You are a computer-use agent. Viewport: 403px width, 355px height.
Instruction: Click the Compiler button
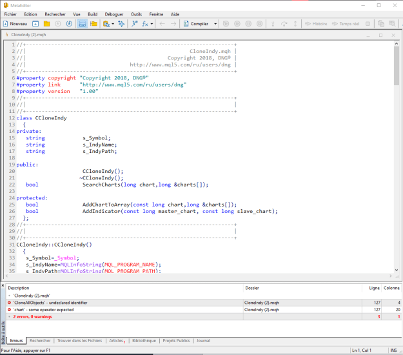(x=196, y=24)
